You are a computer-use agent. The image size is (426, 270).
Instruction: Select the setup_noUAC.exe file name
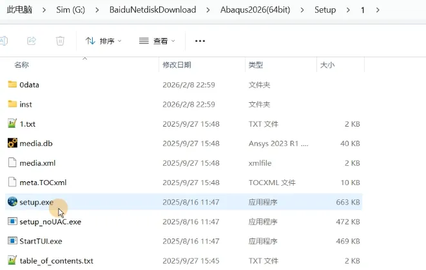pos(50,222)
